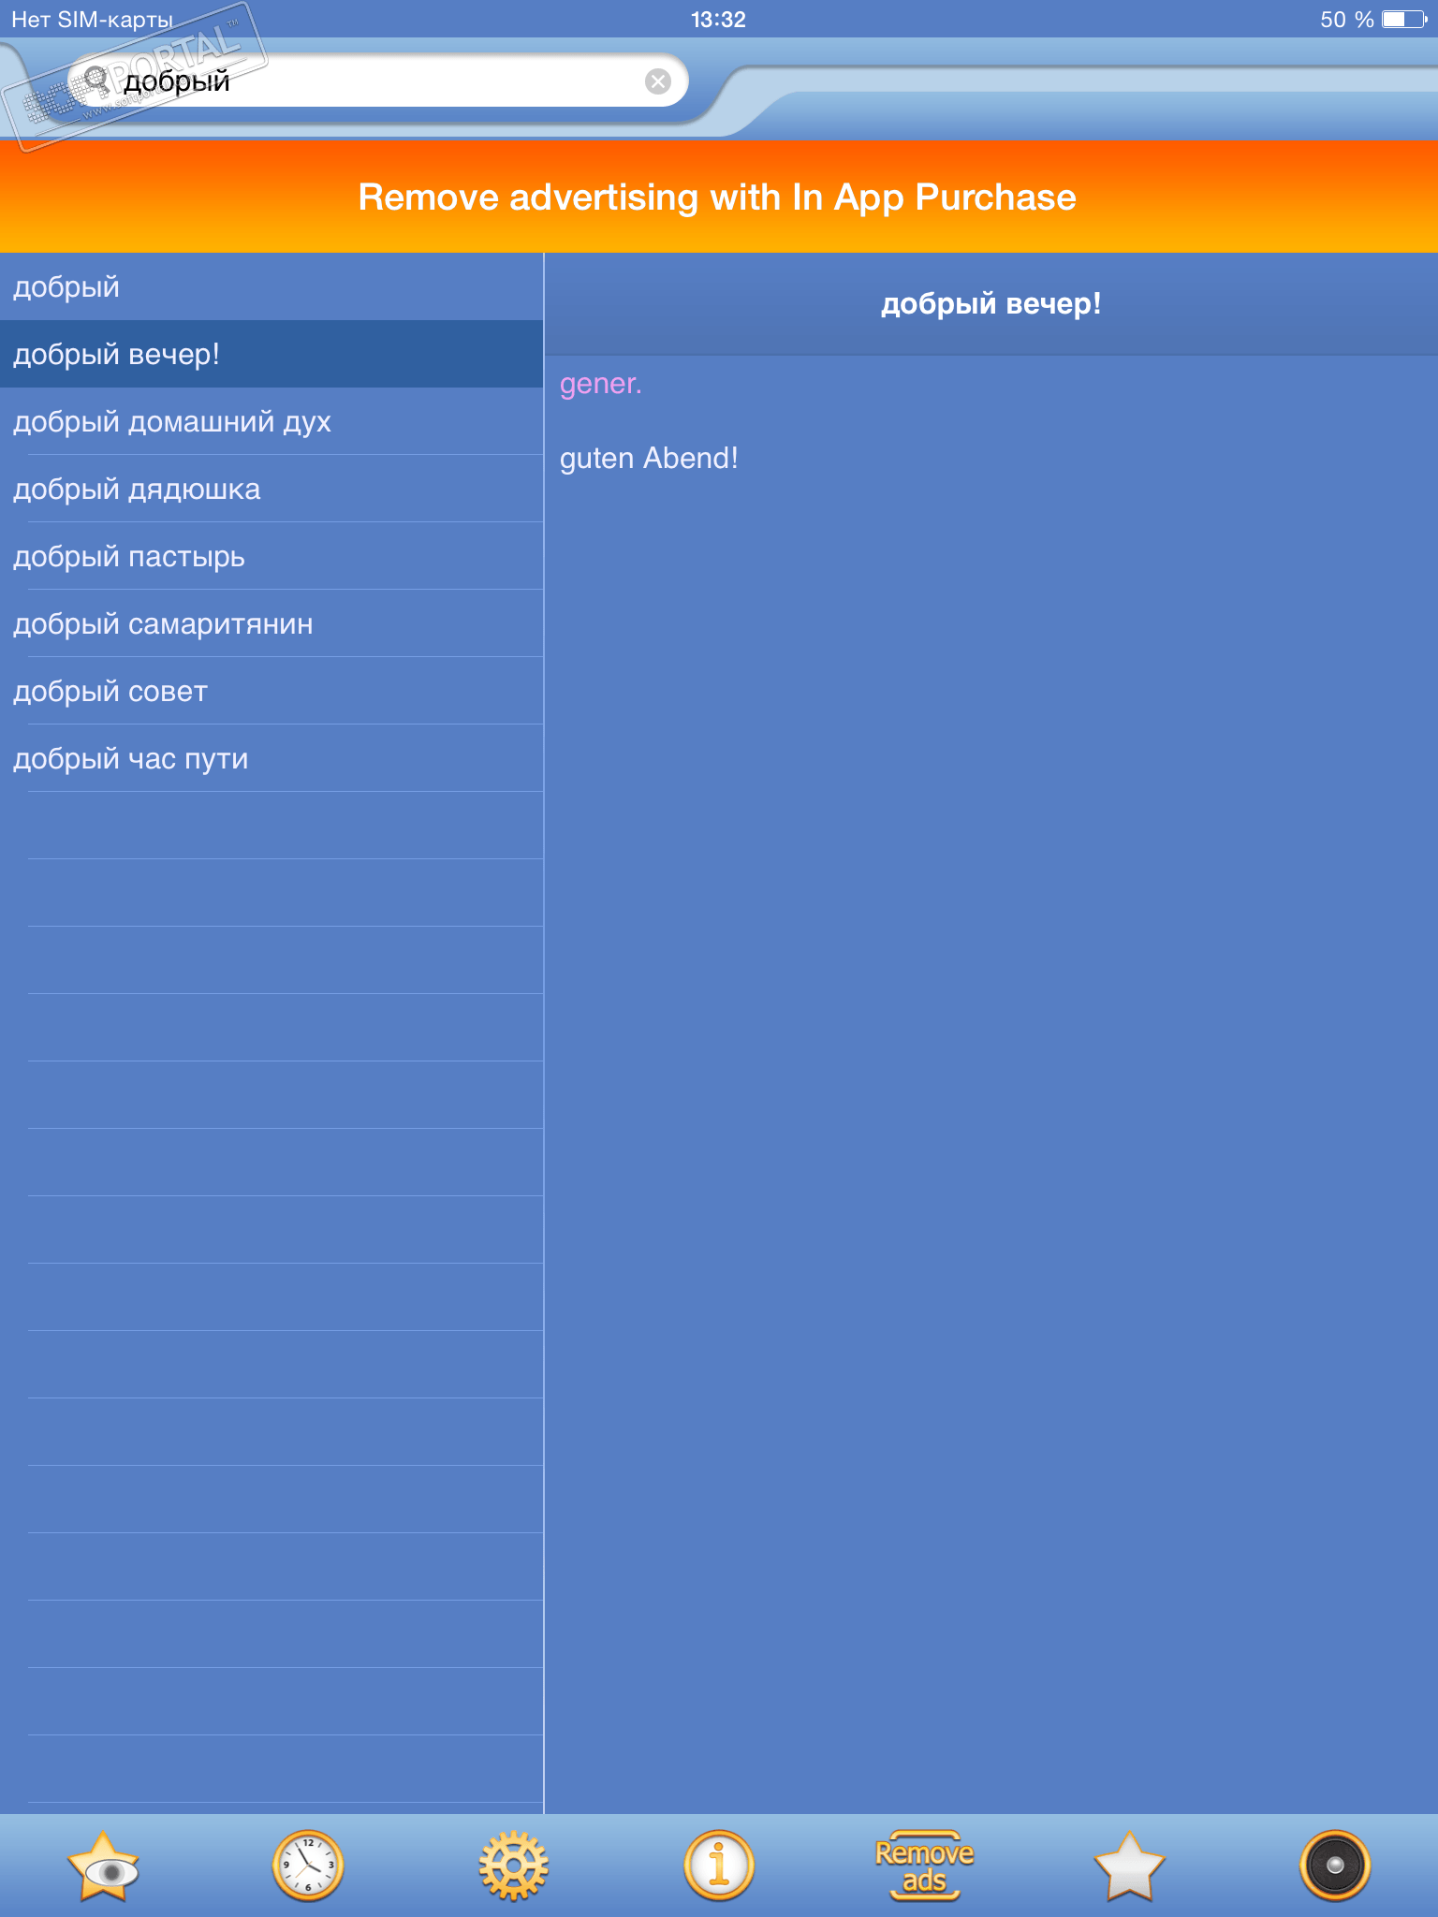The height and width of the screenshot is (1917, 1438).
Task: Select the добрый домашний дух entry
Action: coord(271,421)
